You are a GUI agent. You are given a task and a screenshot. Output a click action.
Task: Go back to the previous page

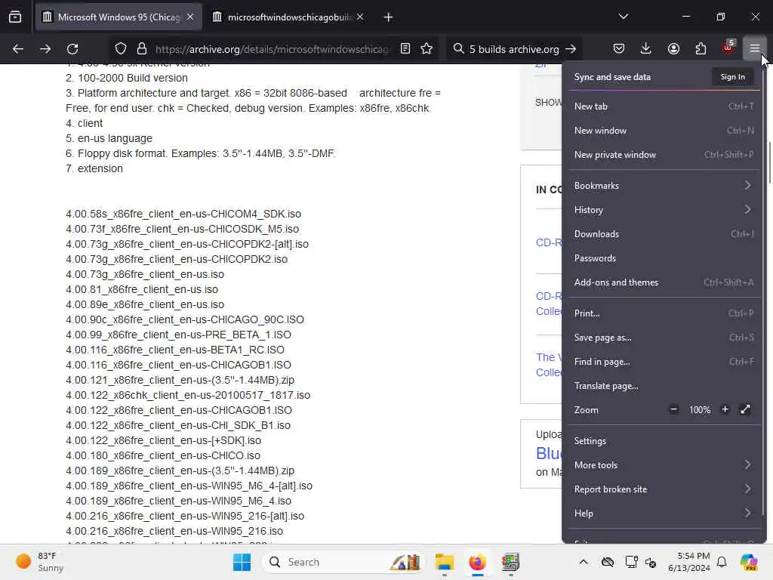coord(18,49)
